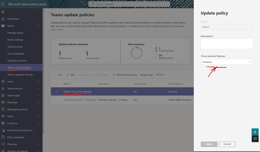Click the Voice phone icon in sidebar

3,116
